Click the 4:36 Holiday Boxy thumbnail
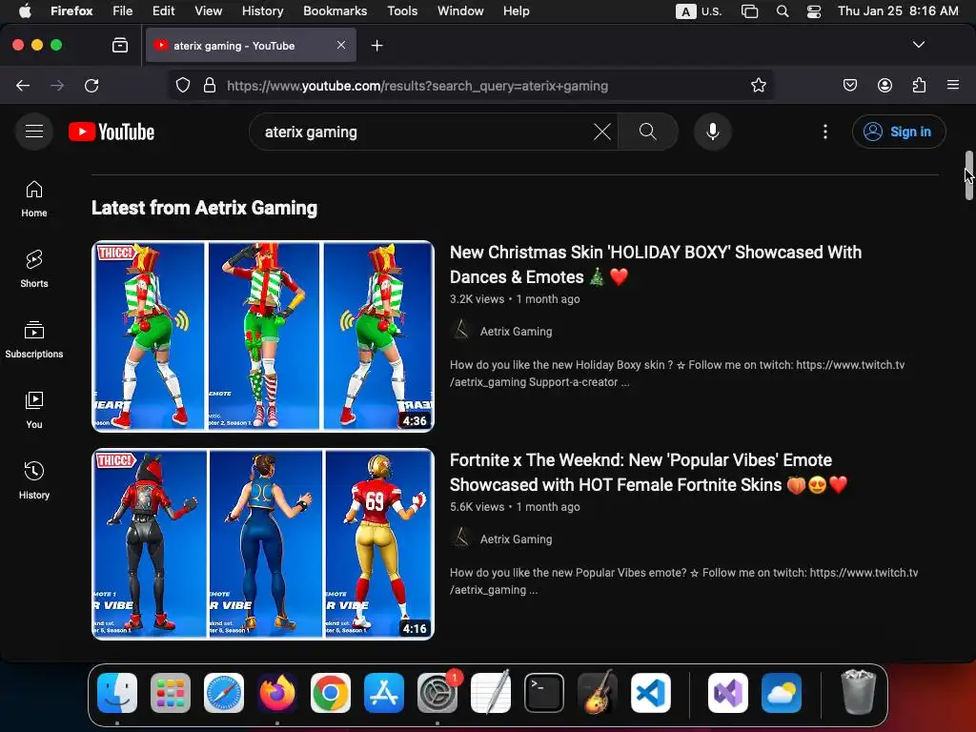Image resolution: width=976 pixels, height=732 pixels. [263, 336]
